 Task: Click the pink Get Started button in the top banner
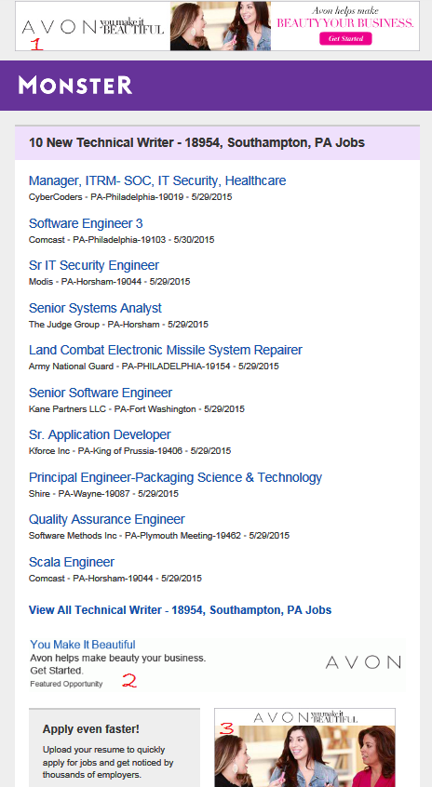coord(345,39)
